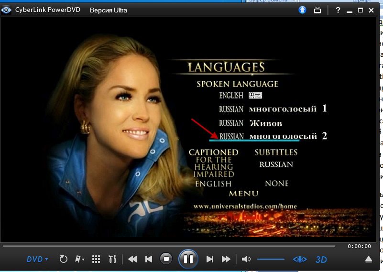Click the universalstudios.com/home link
This screenshot has height=272, width=383.
pyautogui.click(x=245, y=207)
